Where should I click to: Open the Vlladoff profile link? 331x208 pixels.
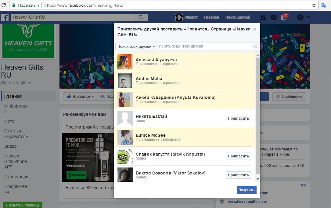[191, 17]
